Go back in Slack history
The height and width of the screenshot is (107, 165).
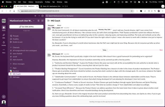tap(35, 16)
